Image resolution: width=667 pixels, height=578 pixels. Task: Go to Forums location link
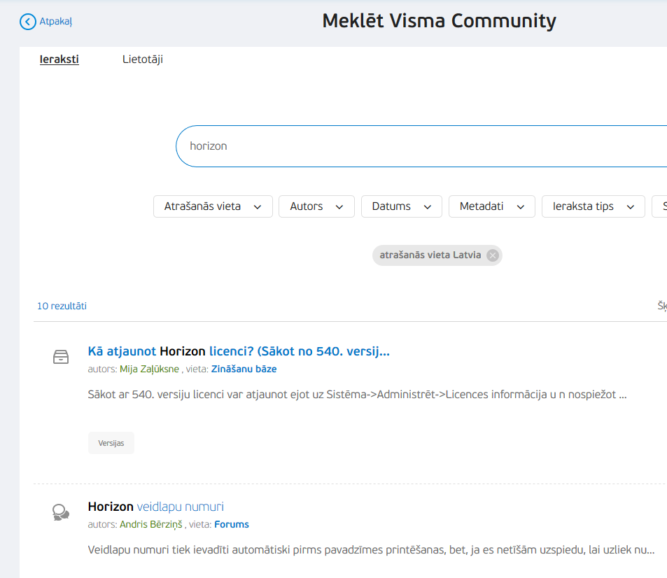(x=232, y=524)
